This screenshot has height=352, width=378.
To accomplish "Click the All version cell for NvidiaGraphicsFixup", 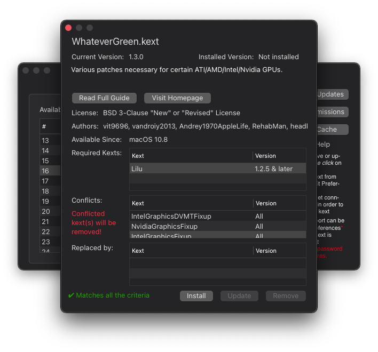I will tap(259, 226).
